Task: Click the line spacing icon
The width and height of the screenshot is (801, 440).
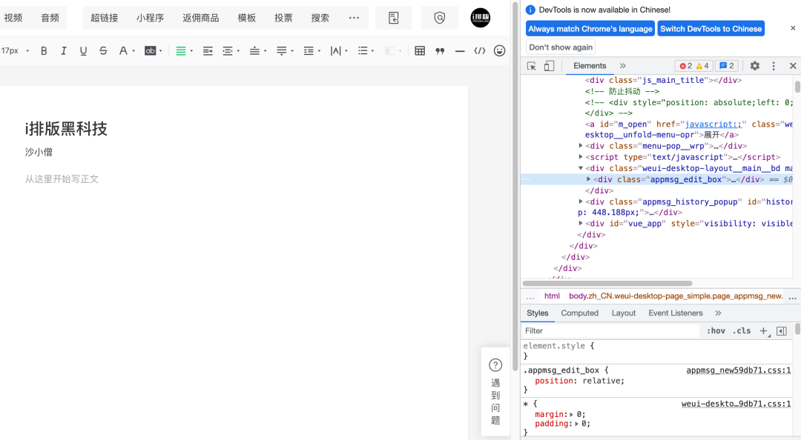Action: (x=309, y=50)
